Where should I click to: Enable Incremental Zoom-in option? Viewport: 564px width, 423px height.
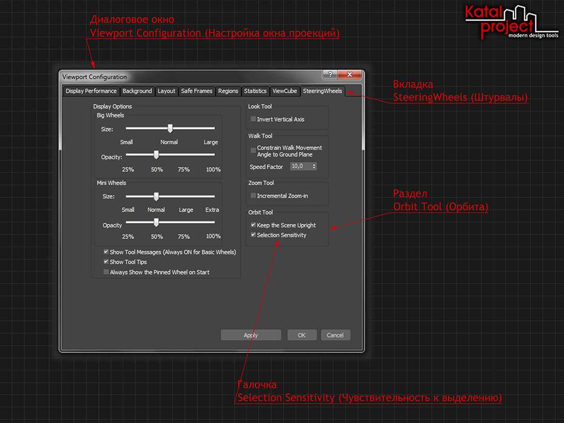pos(253,196)
